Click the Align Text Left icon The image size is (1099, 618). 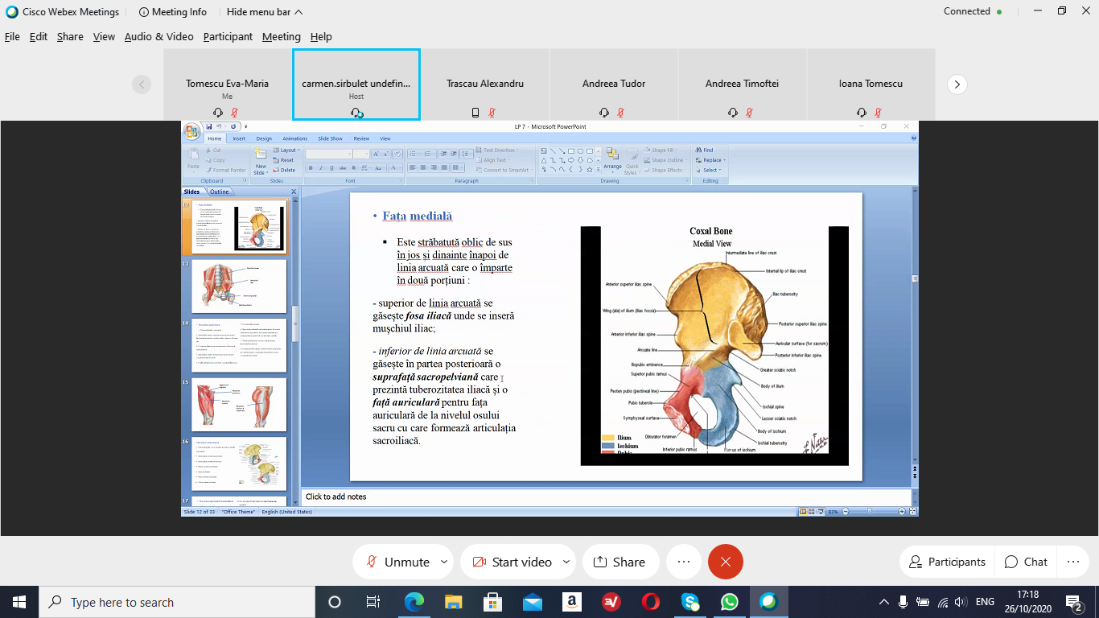click(412, 167)
